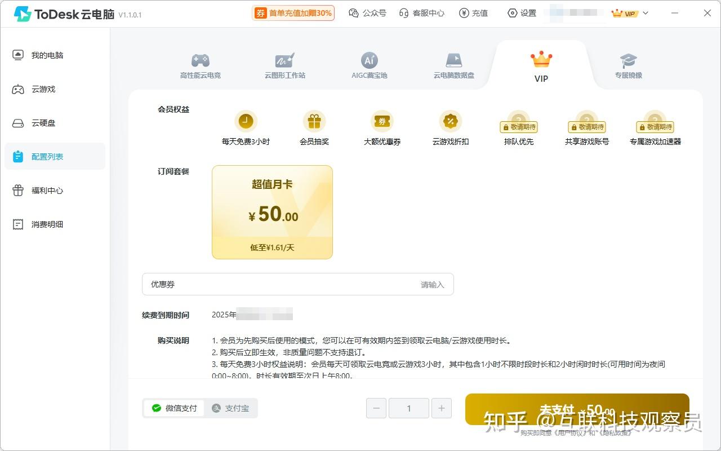The image size is (721, 451).
Task: Increase quantity with the plus stepper
Action: 442,408
